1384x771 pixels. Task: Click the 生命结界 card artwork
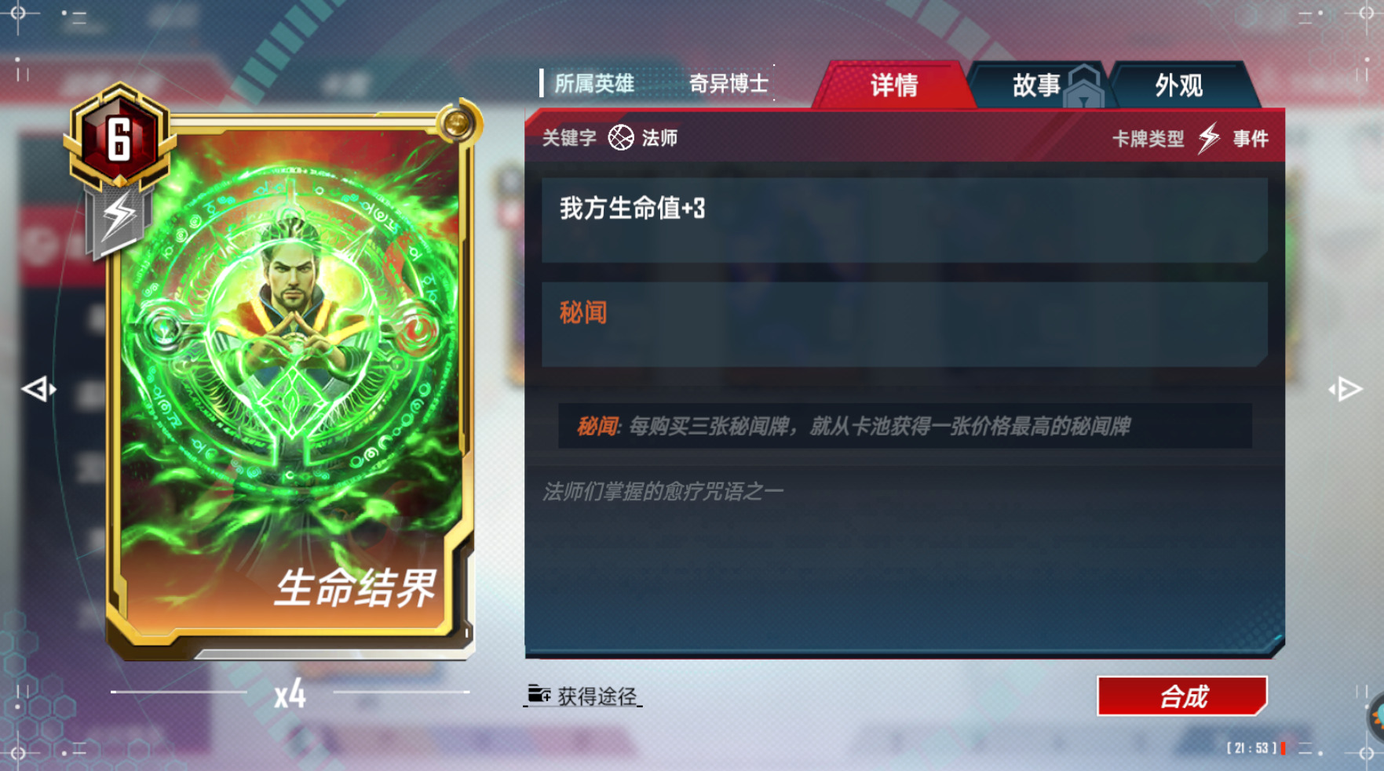coord(291,376)
